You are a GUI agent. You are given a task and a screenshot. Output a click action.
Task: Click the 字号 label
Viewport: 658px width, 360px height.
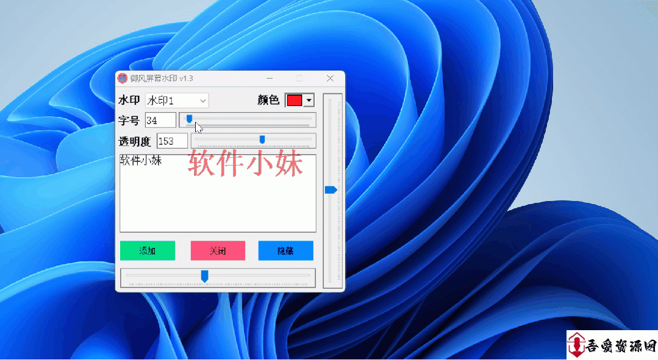tap(129, 121)
